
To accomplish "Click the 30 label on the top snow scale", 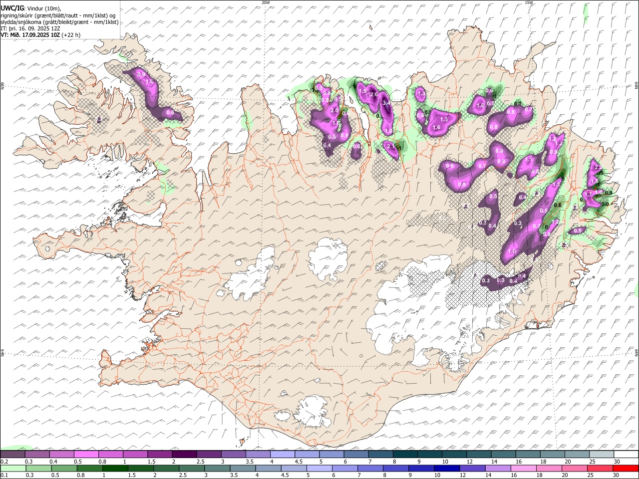I will click(617, 462).
